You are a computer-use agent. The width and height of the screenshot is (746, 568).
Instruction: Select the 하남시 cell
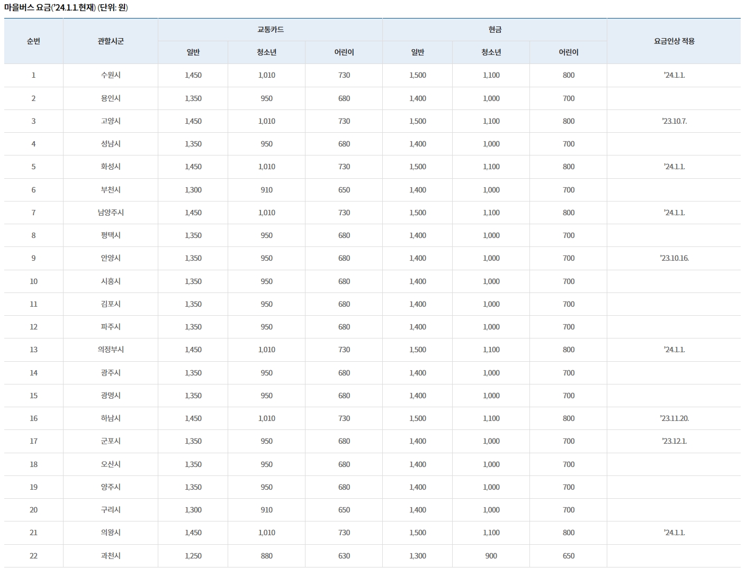tap(111, 418)
